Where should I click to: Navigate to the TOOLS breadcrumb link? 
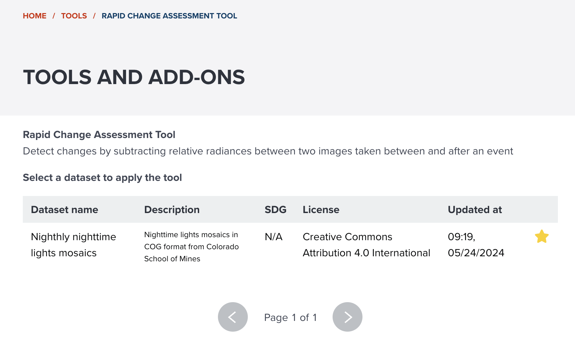[74, 16]
